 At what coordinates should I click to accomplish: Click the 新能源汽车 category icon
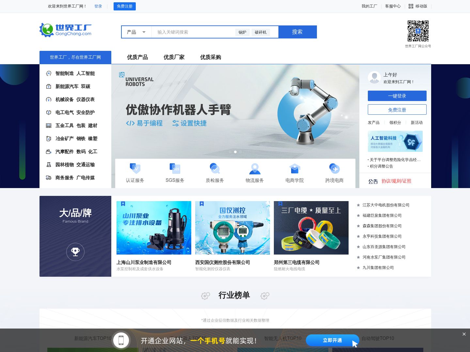pyautogui.click(x=49, y=86)
